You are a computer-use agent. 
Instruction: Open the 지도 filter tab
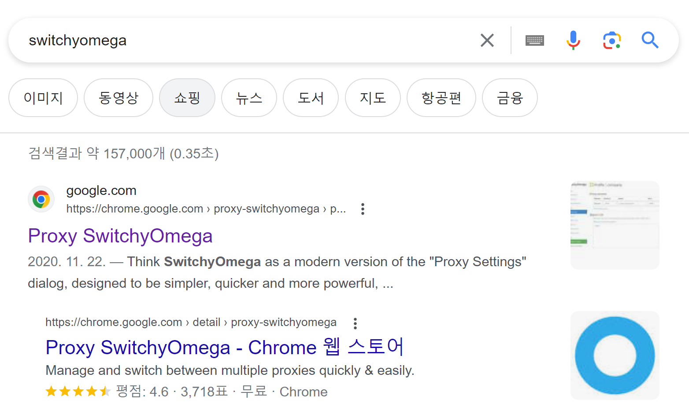point(373,98)
